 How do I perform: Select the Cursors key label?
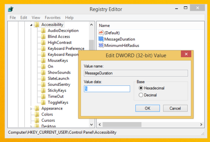pos(48,120)
